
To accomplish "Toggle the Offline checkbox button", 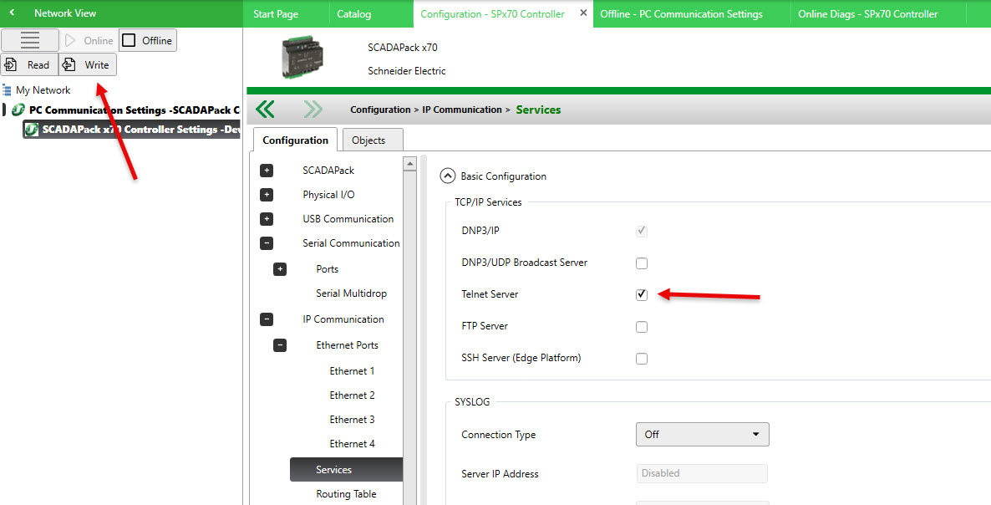I will (148, 40).
